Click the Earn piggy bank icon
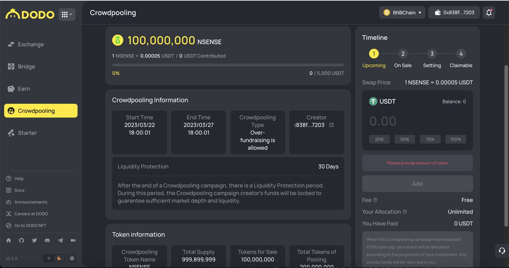Image resolution: width=509 pixels, height=268 pixels. [11, 88]
